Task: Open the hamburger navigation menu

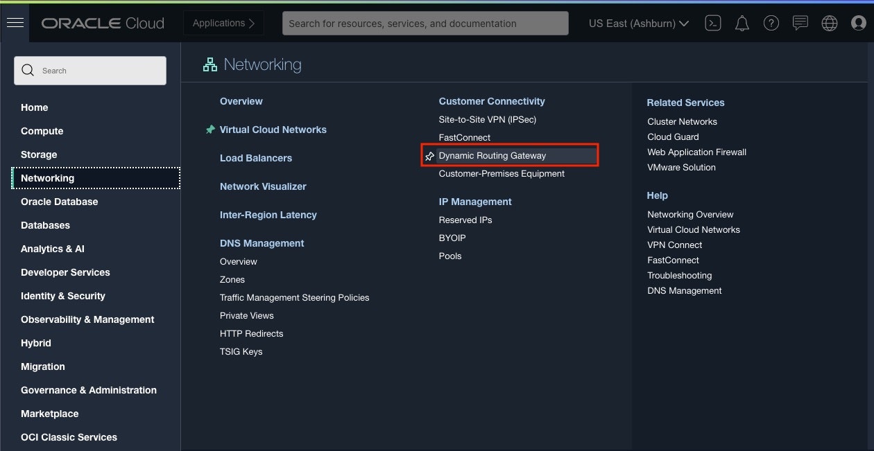Action: pyautogui.click(x=15, y=23)
